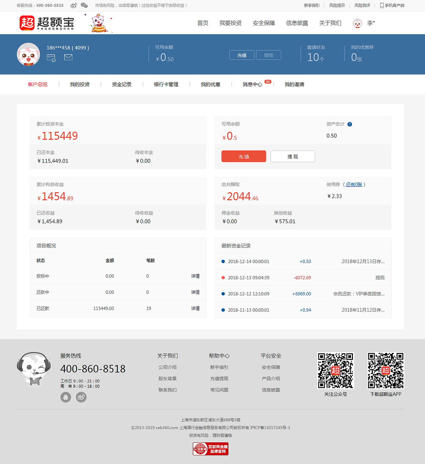Viewport: 425px width, 464px height.
Task: Click 手机客户端 in the top bar
Action: (x=394, y=5)
